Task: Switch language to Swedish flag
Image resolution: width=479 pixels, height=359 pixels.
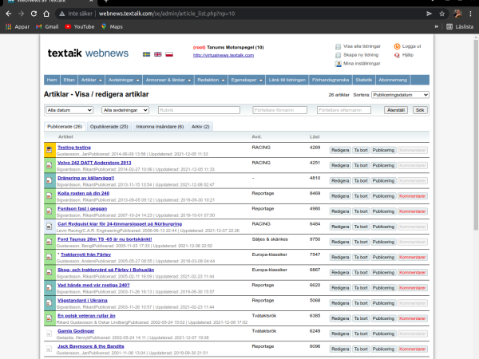Action: [146, 54]
